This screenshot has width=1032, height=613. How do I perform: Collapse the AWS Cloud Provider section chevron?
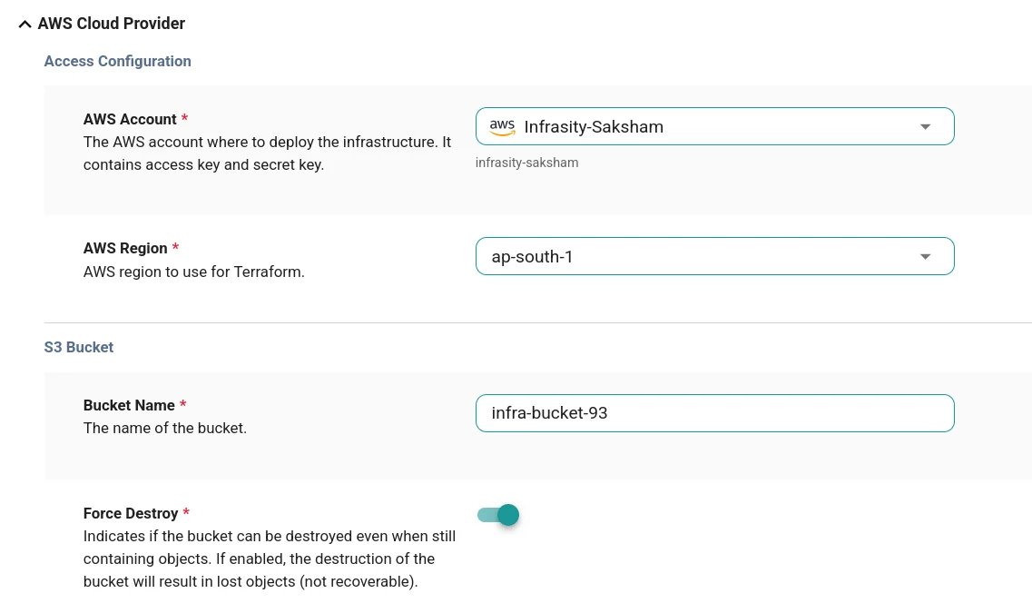coord(25,25)
